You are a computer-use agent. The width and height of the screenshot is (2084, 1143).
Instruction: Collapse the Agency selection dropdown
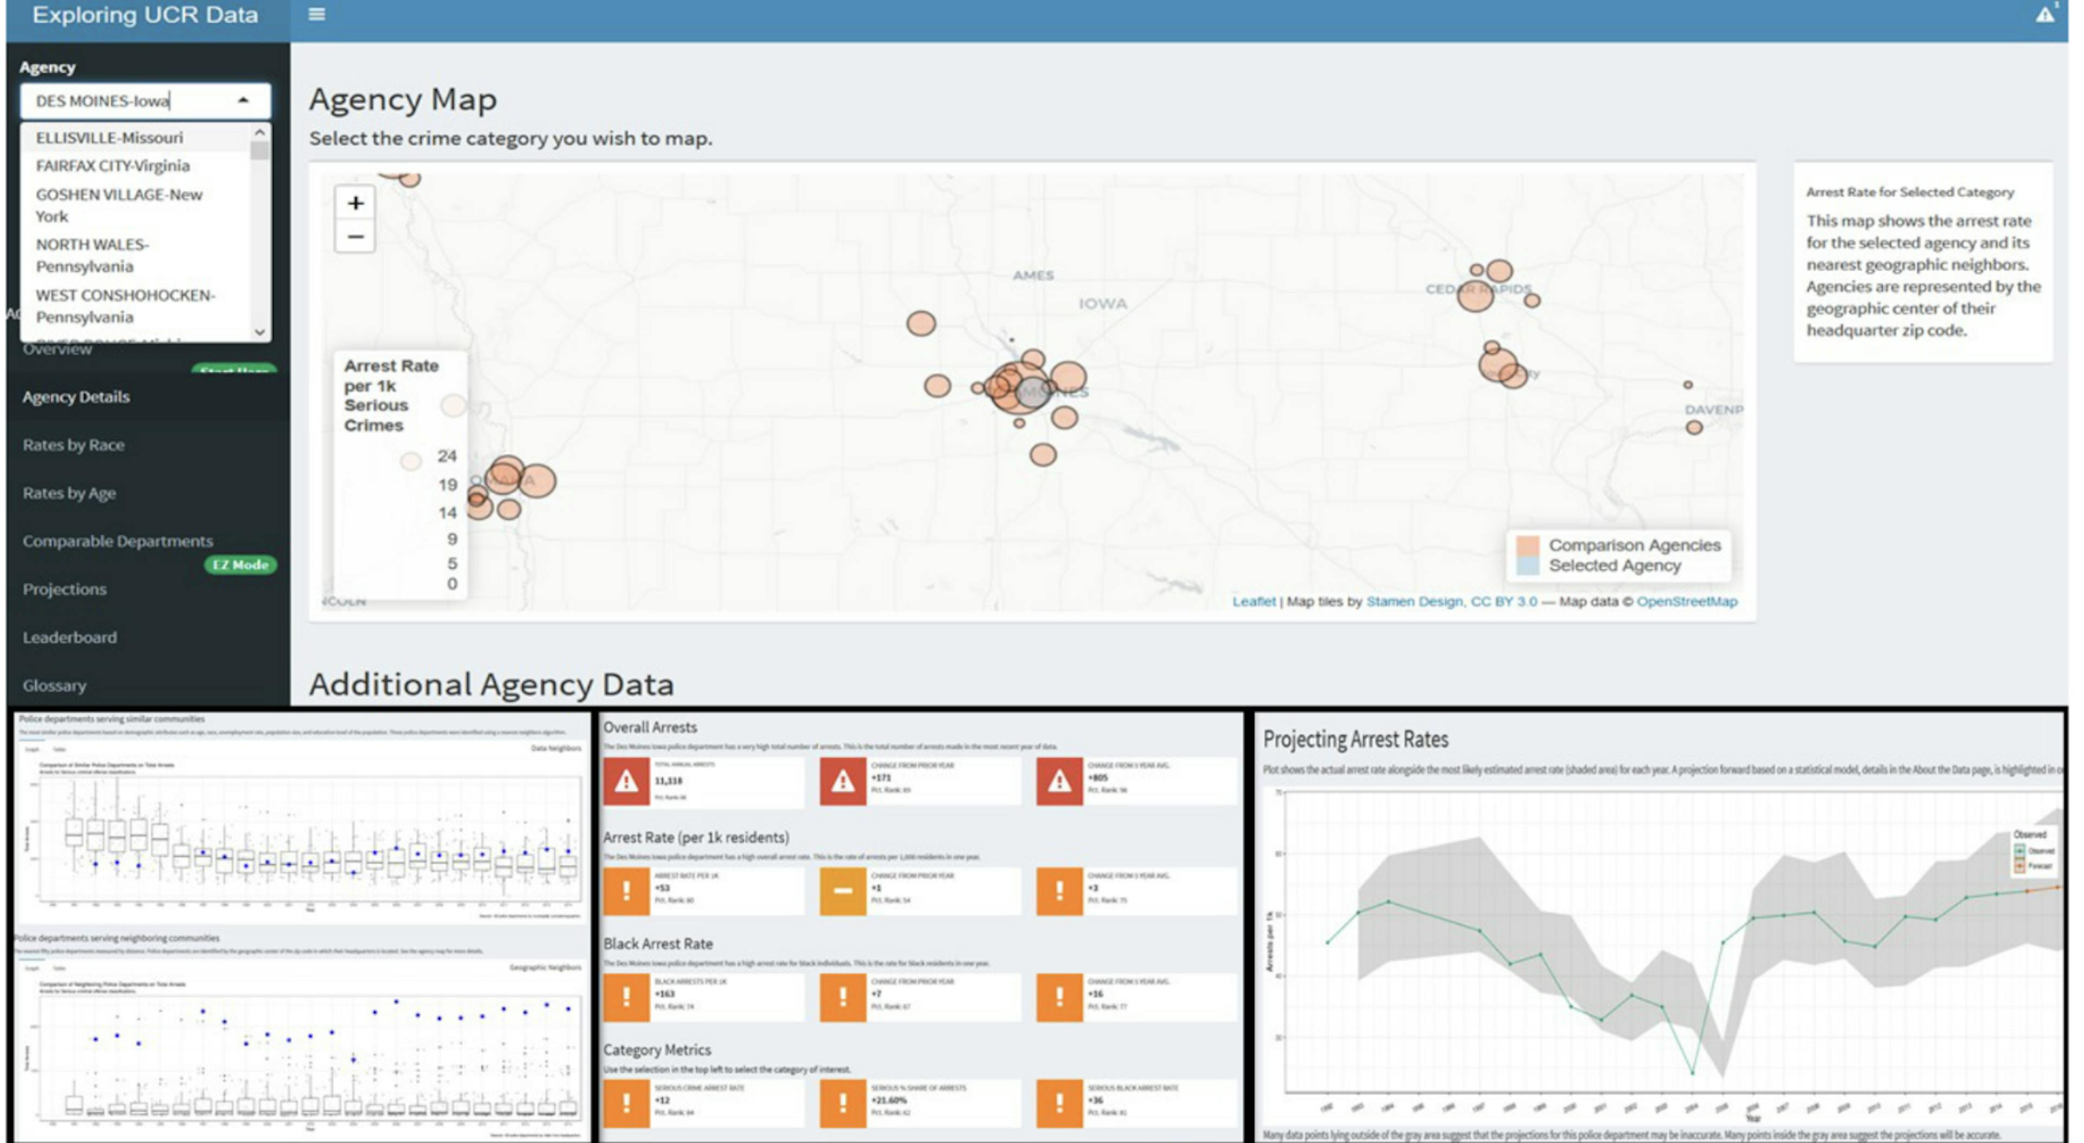[243, 99]
